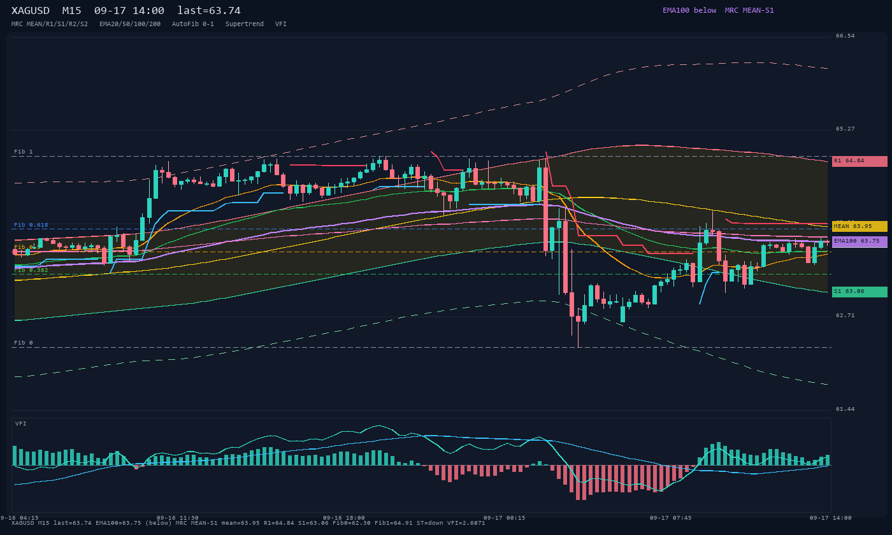
Task: Click the EMA100 below MRC MEAN-S1 status
Action: (x=718, y=10)
